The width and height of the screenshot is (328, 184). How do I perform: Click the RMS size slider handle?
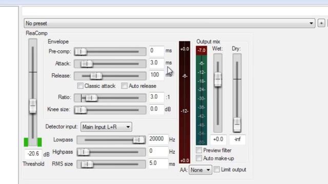[87, 164]
